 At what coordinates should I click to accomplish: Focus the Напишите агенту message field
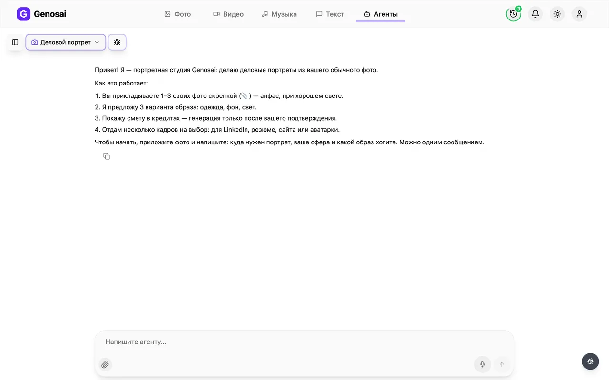304,342
